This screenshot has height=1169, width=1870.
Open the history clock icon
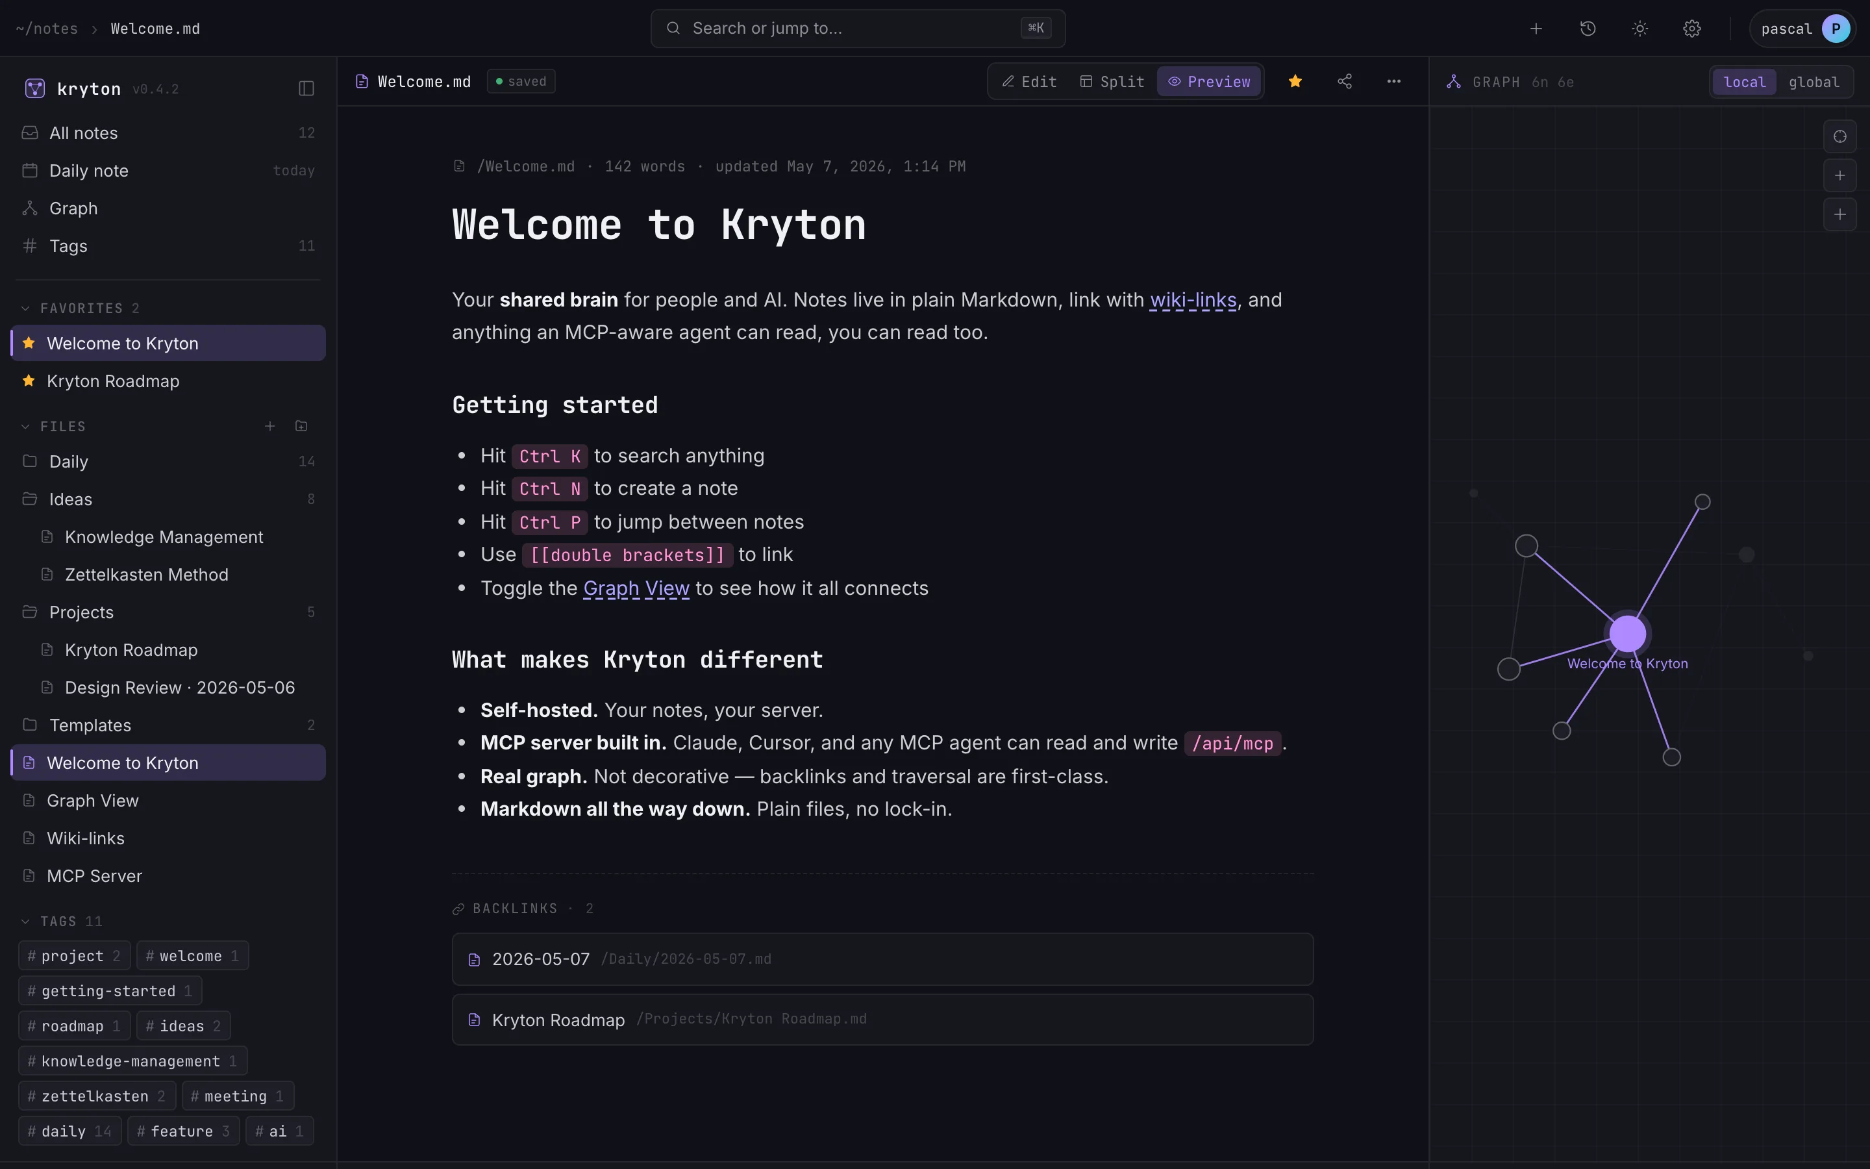pos(1588,29)
